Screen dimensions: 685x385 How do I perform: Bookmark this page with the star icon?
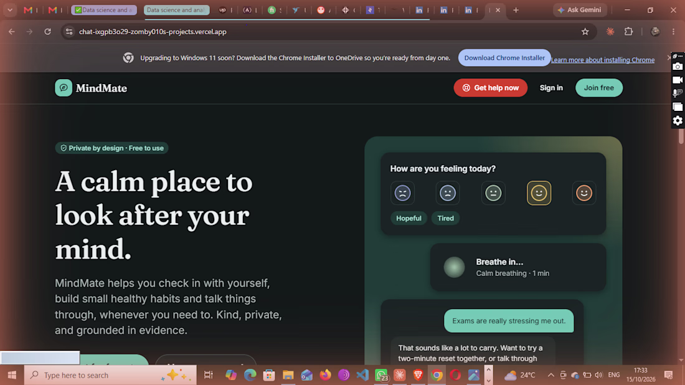585,32
